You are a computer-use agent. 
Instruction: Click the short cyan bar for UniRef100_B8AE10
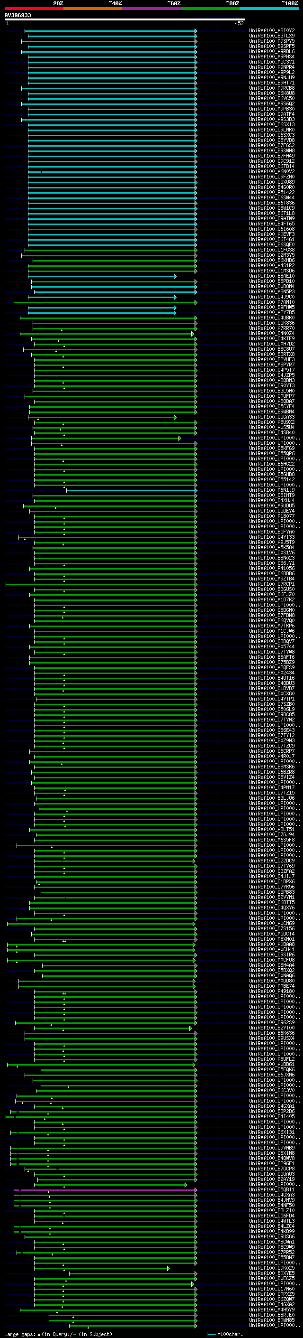102,276
